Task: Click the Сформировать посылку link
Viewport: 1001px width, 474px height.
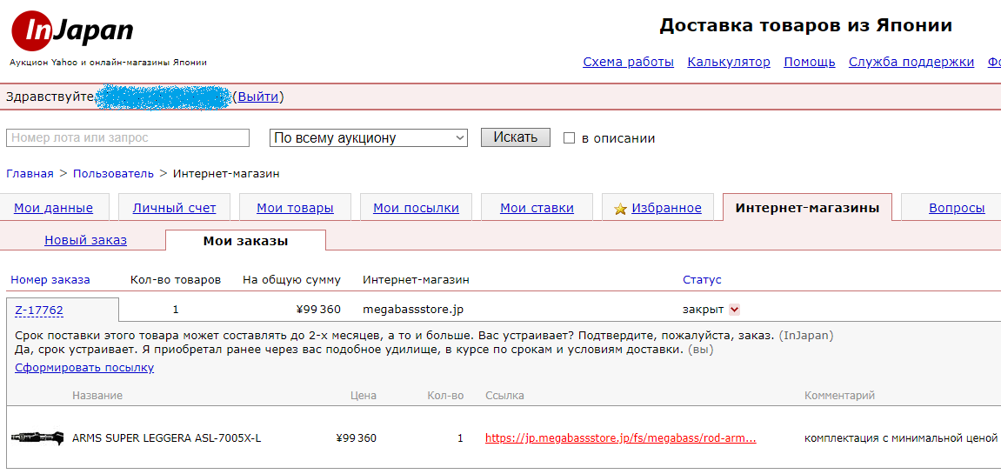Action: pos(84,367)
